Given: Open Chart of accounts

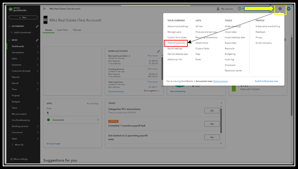Looking at the screenshot, I should tap(176, 43).
